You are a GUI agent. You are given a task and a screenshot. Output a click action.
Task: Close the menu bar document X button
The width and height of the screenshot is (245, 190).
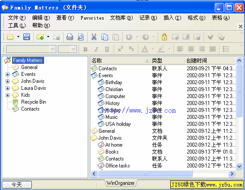click(241, 26)
